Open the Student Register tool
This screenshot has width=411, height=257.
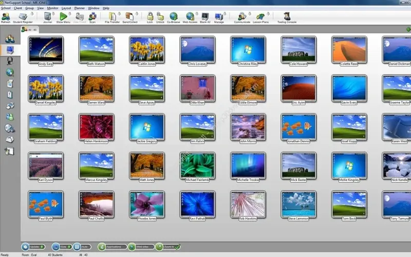[x=23, y=16]
